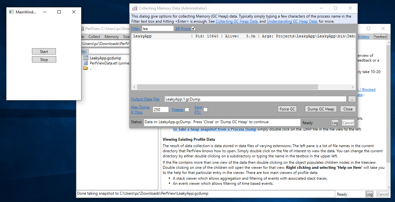Image resolution: width=395 pixels, height=202 pixels.
Task: Minimize the Collecting Memory Data dialog
Action: [x=321, y=8]
